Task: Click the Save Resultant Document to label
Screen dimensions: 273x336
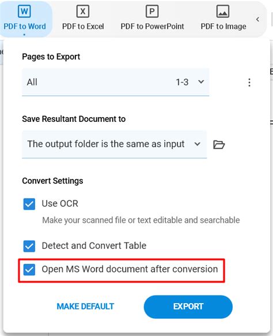Action: 74,119
